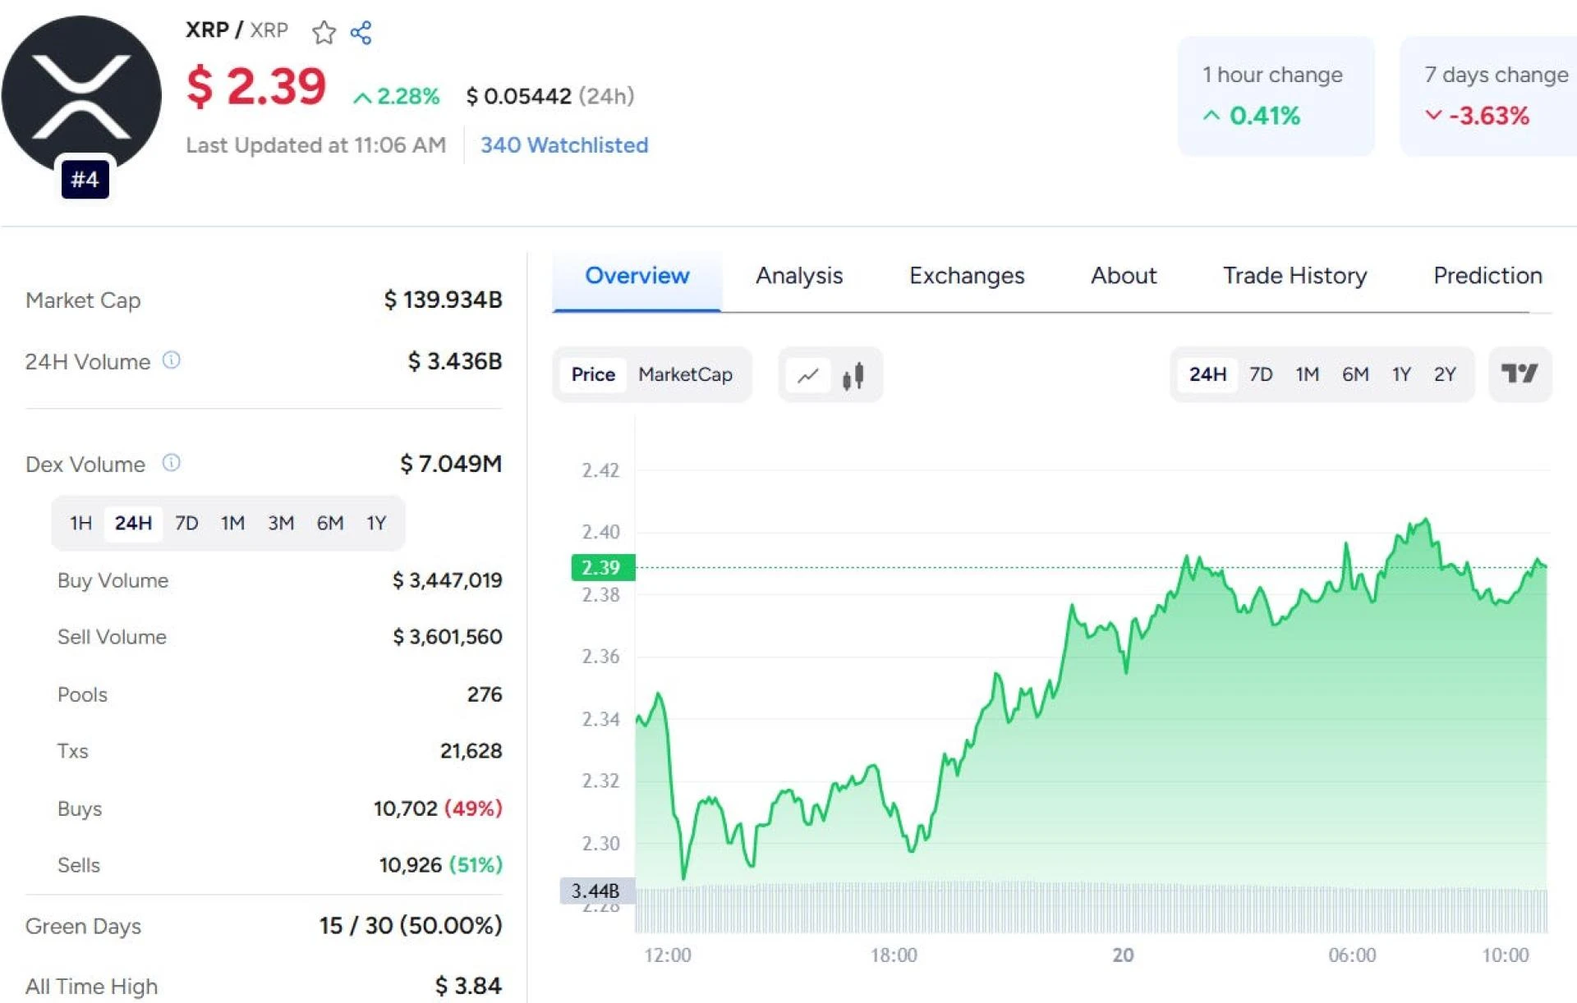Switch to Trade History tab
Screen dimensions: 1577x1003
coord(1294,276)
